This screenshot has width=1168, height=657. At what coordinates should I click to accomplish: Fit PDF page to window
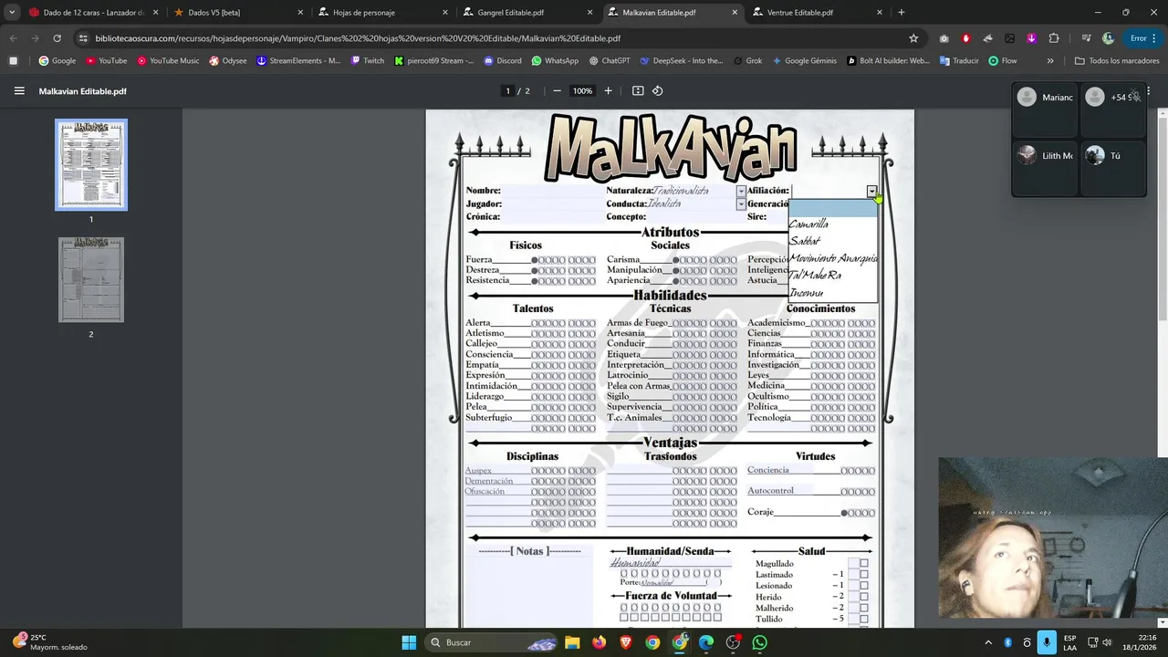[x=638, y=91]
